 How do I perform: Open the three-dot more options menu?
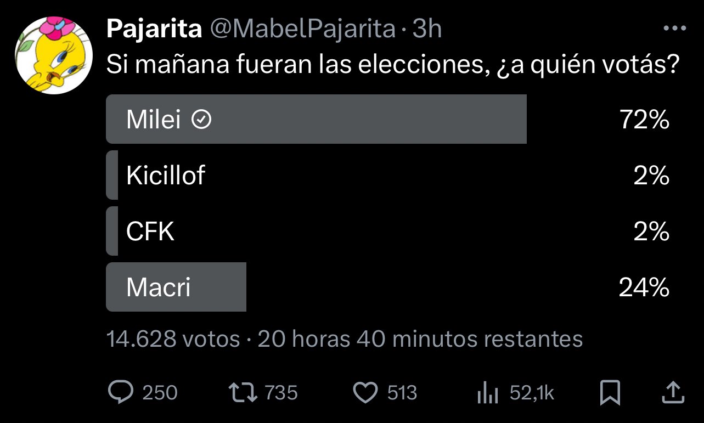click(675, 30)
